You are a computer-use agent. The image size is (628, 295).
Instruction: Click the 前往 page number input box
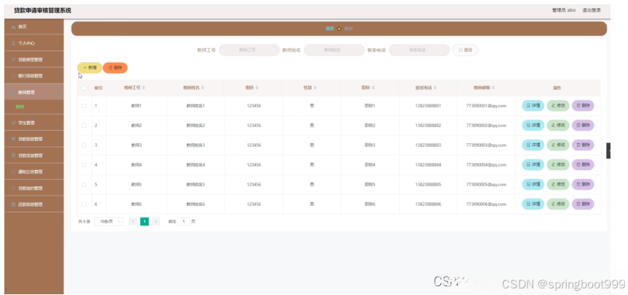coord(183,222)
